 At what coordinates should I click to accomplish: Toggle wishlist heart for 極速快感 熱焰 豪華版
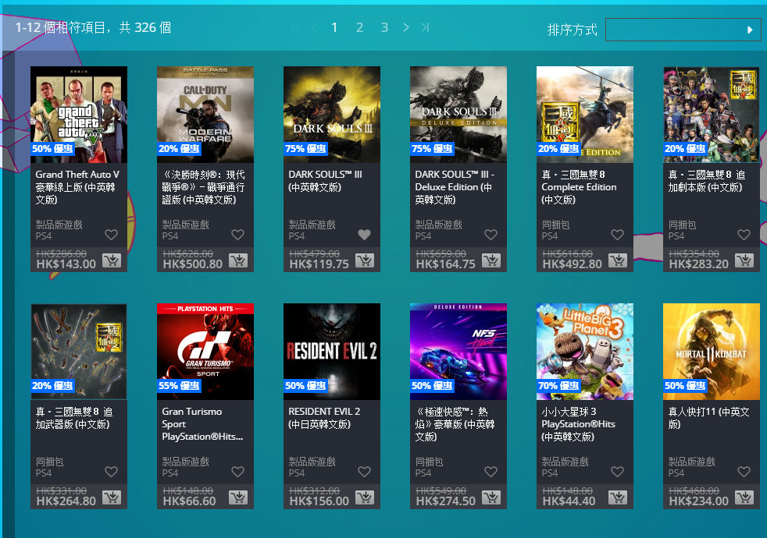[x=491, y=472]
